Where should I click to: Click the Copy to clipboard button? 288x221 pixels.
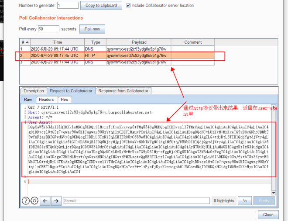101,6
